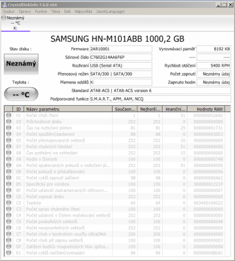Click the temperature -- °C button
The image size is (235, 261).
click(x=21, y=95)
